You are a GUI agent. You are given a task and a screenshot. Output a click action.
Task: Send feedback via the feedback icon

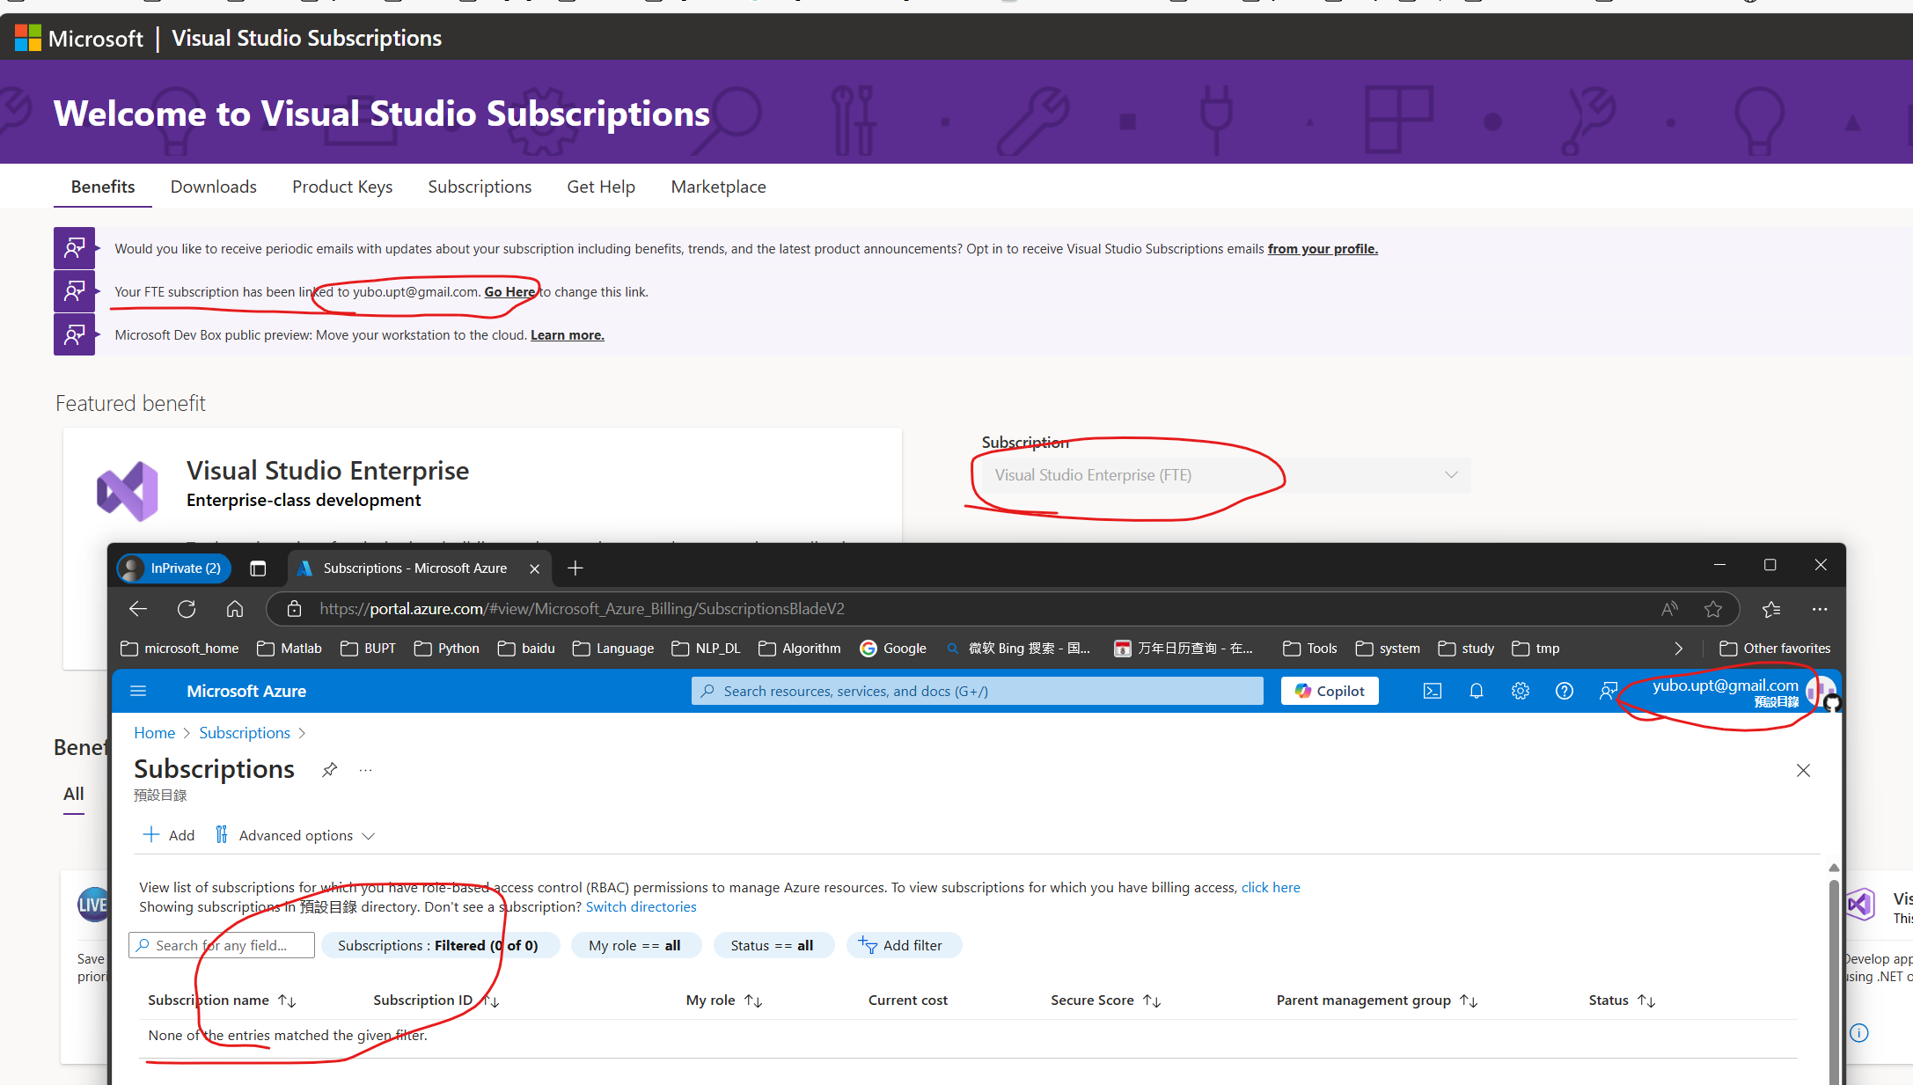pyautogui.click(x=1609, y=691)
